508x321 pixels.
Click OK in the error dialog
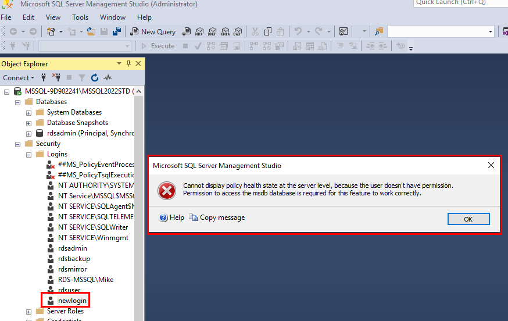[x=468, y=219]
